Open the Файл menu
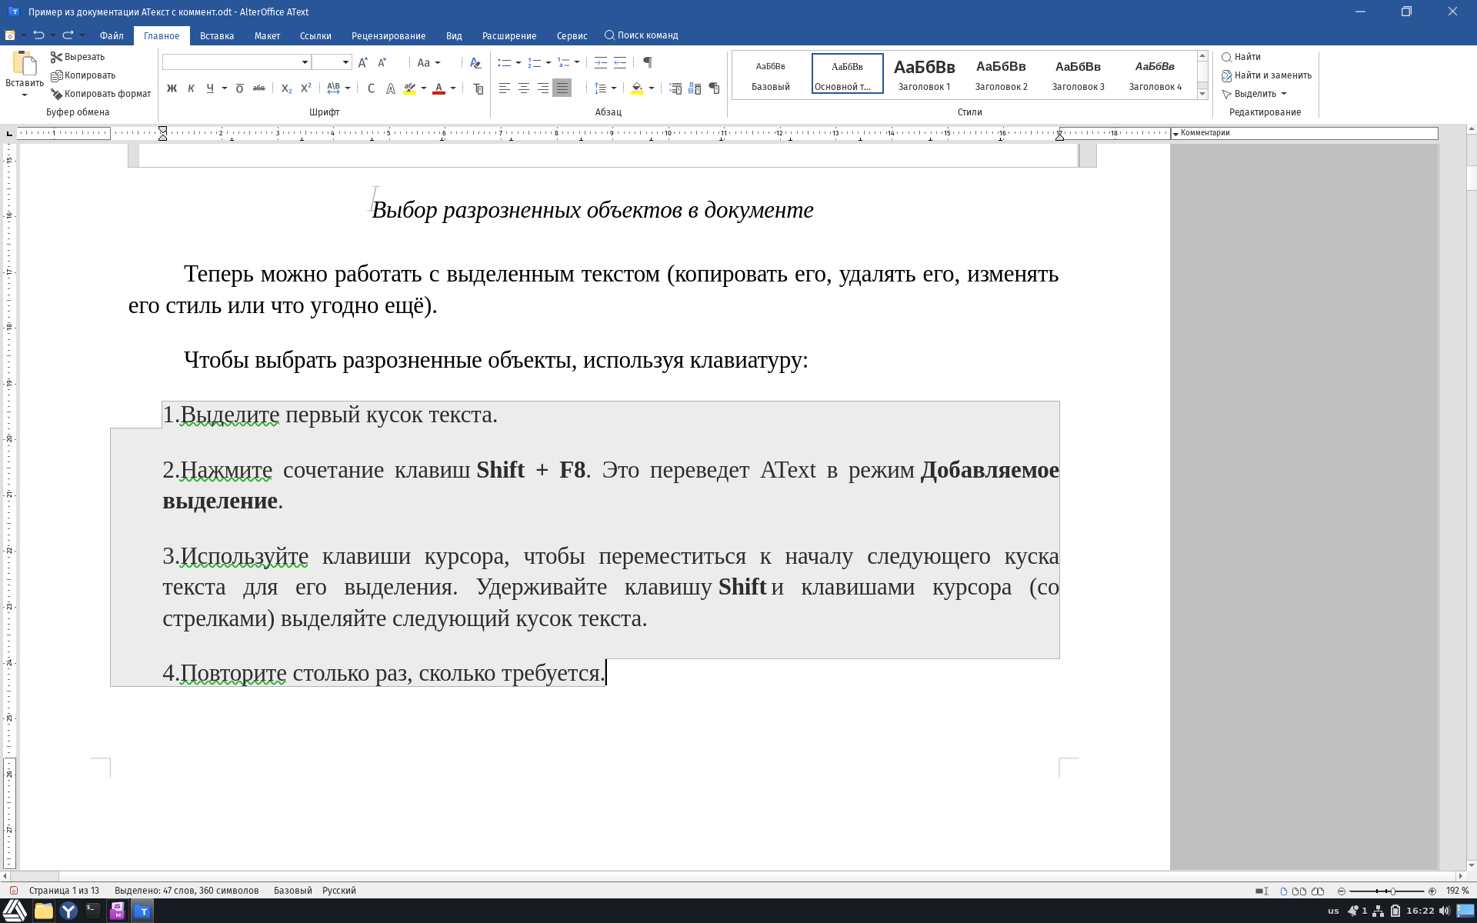The height and width of the screenshot is (923, 1477). (112, 35)
